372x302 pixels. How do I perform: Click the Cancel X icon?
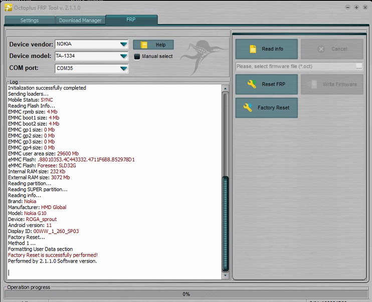coord(321,49)
